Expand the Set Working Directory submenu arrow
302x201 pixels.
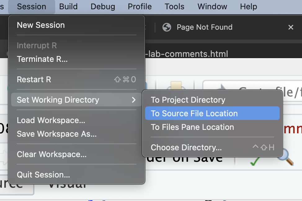click(x=134, y=100)
